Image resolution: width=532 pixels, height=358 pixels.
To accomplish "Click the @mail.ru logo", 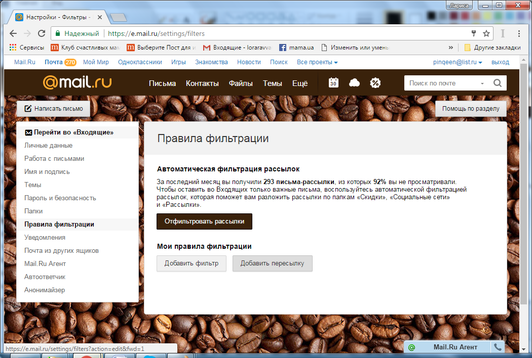I will pos(77,82).
